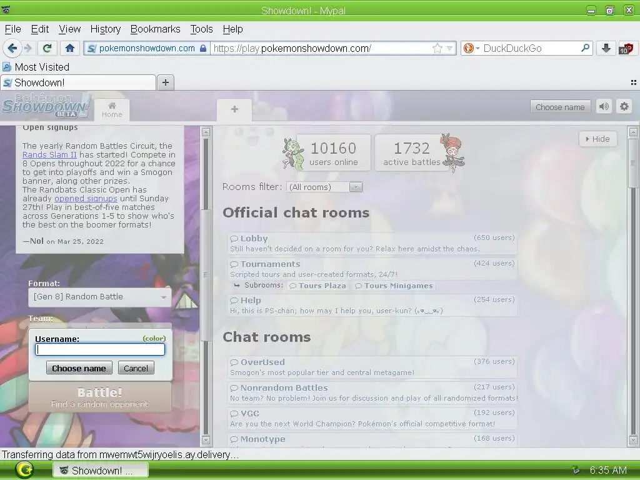
Task: Open the DuckDuckGo search engine icon
Action: tap(469, 48)
